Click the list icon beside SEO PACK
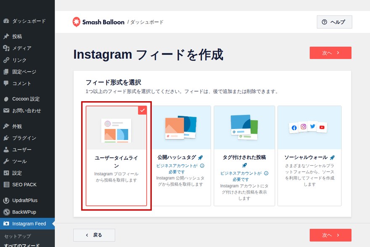The height and width of the screenshot is (247, 370). click(6, 185)
